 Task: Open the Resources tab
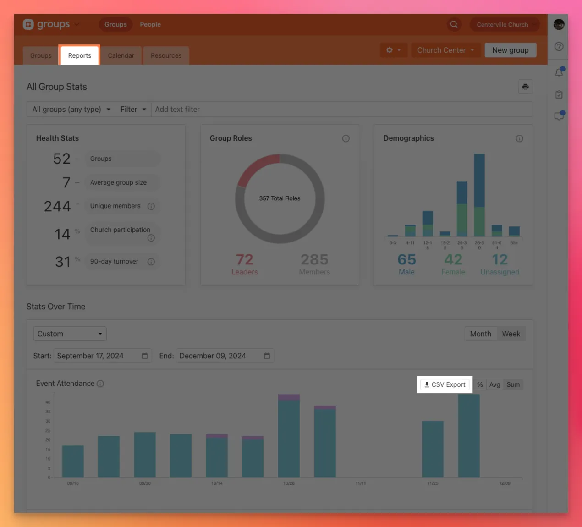(166, 55)
